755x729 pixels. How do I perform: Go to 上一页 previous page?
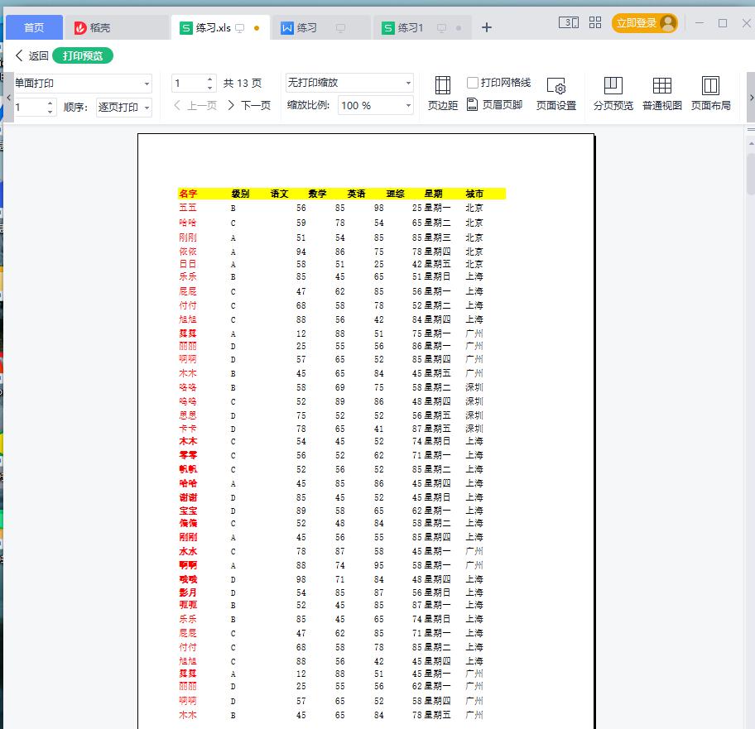coord(195,105)
